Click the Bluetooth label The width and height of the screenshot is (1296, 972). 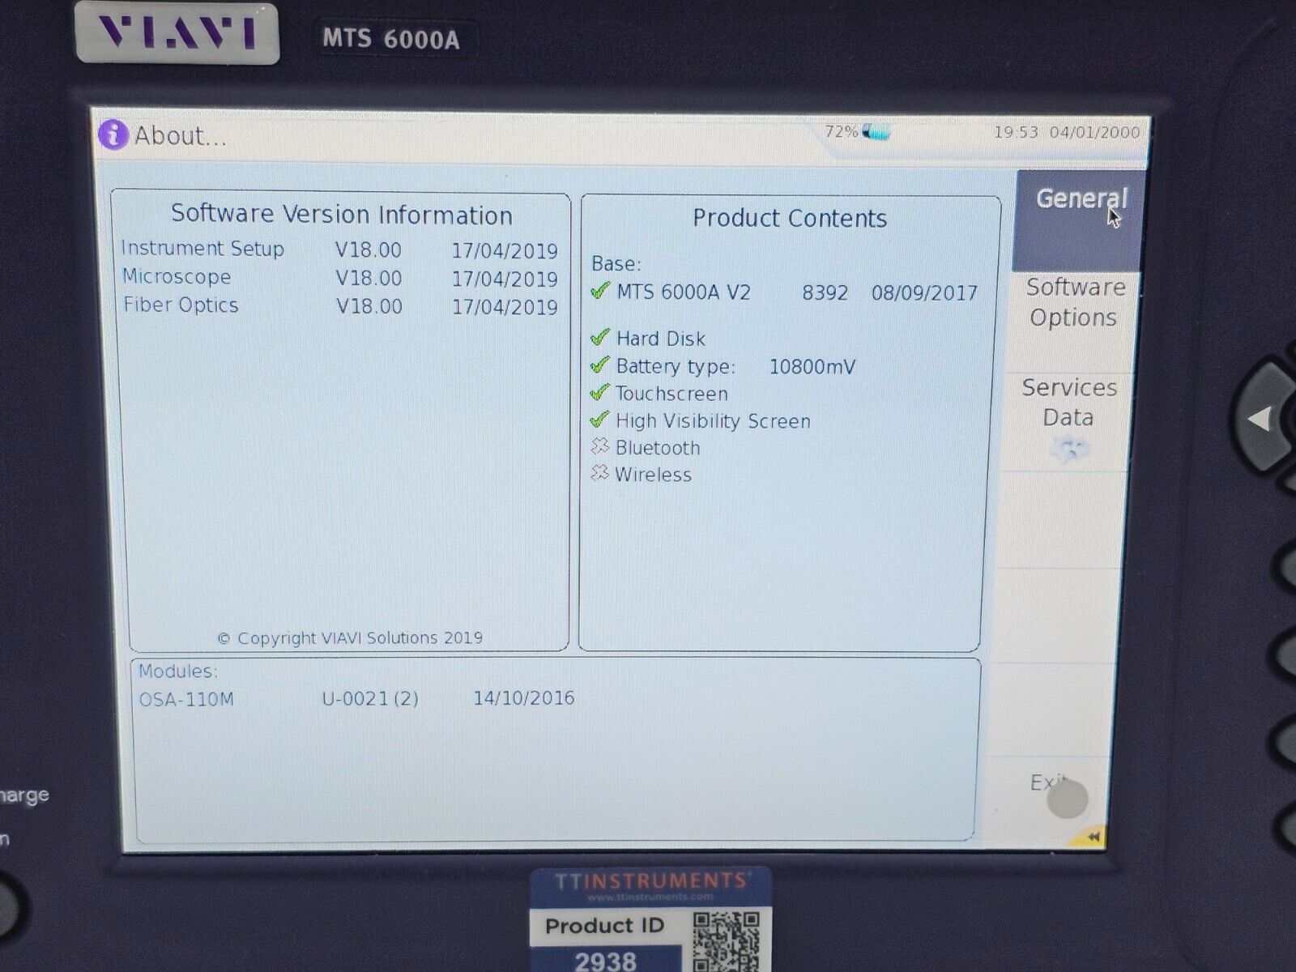(658, 447)
